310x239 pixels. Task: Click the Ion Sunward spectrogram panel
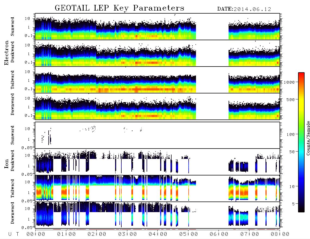click(157, 135)
